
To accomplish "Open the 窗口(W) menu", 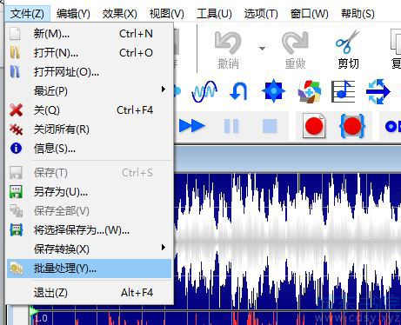I will point(310,14).
